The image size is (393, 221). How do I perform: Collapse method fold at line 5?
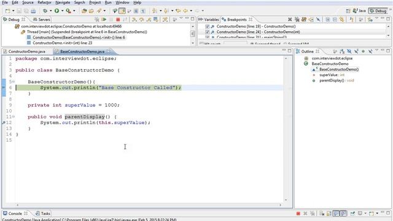pos(14,82)
